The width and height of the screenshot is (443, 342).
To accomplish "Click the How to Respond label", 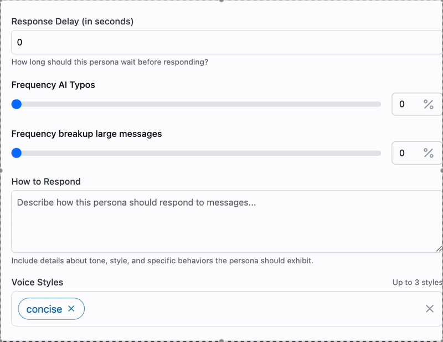I will click(46, 182).
